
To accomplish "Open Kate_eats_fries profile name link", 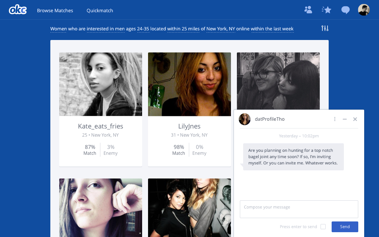I will [x=101, y=126].
